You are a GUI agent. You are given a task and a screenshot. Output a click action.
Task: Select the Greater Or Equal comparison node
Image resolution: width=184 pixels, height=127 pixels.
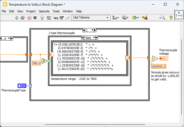coord(45,61)
